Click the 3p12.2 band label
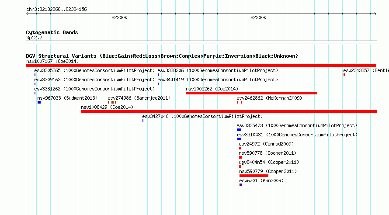The width and height of the screenshot is (389, 215). (34, 38)
